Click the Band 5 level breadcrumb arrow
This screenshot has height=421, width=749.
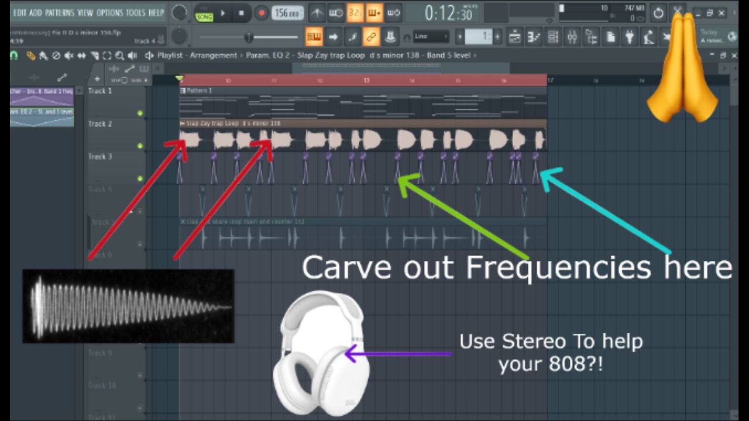point(475,56)
